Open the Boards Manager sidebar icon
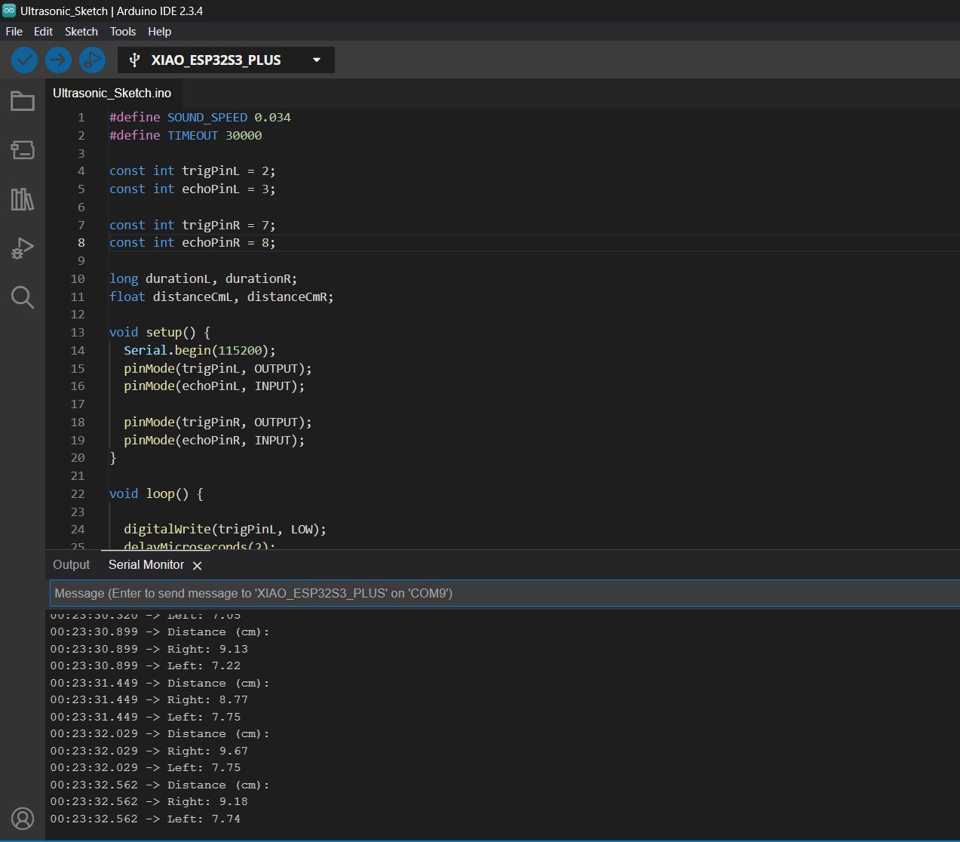This screenshot has width=960, height=842. [22, 149]
